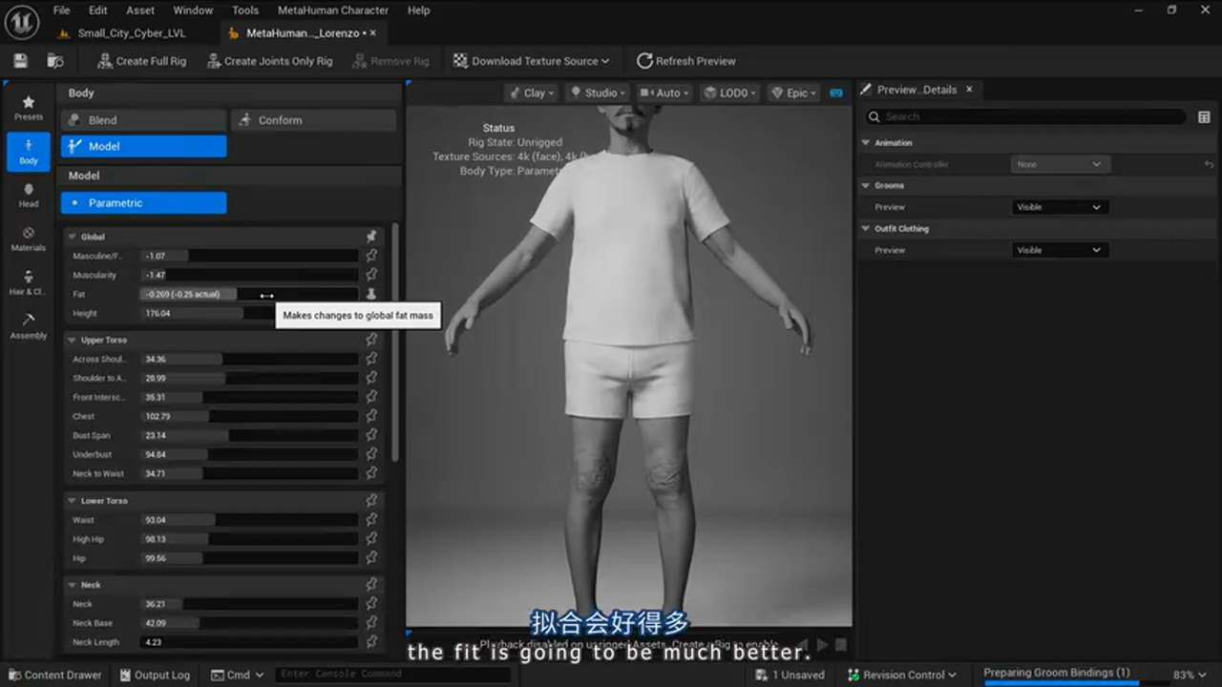Switch to Blend mode for the body
Image resolution: width=1222 pixels, height=687 pixels.
coord(142,119)
